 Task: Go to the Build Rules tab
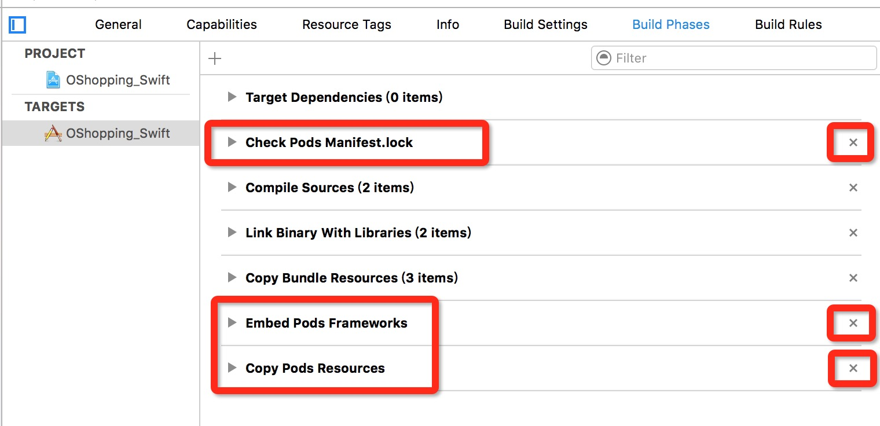[788, 24]
